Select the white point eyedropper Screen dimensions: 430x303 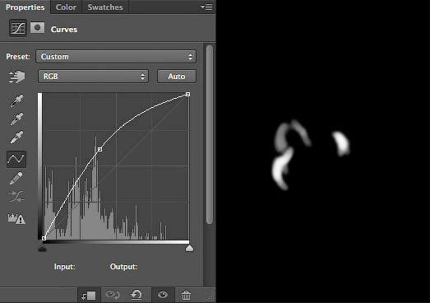coord(16,137)
